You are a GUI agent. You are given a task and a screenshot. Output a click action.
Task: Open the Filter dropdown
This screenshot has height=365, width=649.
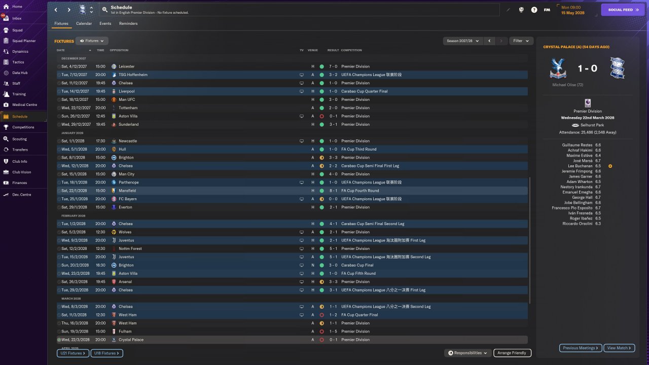point(521,41)
